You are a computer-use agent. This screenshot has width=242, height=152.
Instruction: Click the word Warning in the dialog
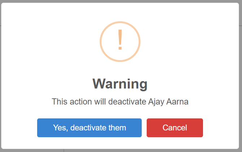coord(120,84)
